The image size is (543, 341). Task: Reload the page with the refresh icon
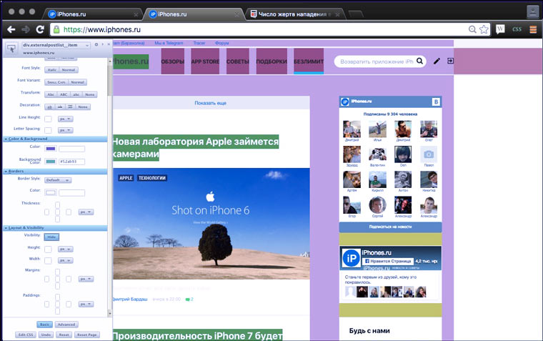[x=40, y=29]
